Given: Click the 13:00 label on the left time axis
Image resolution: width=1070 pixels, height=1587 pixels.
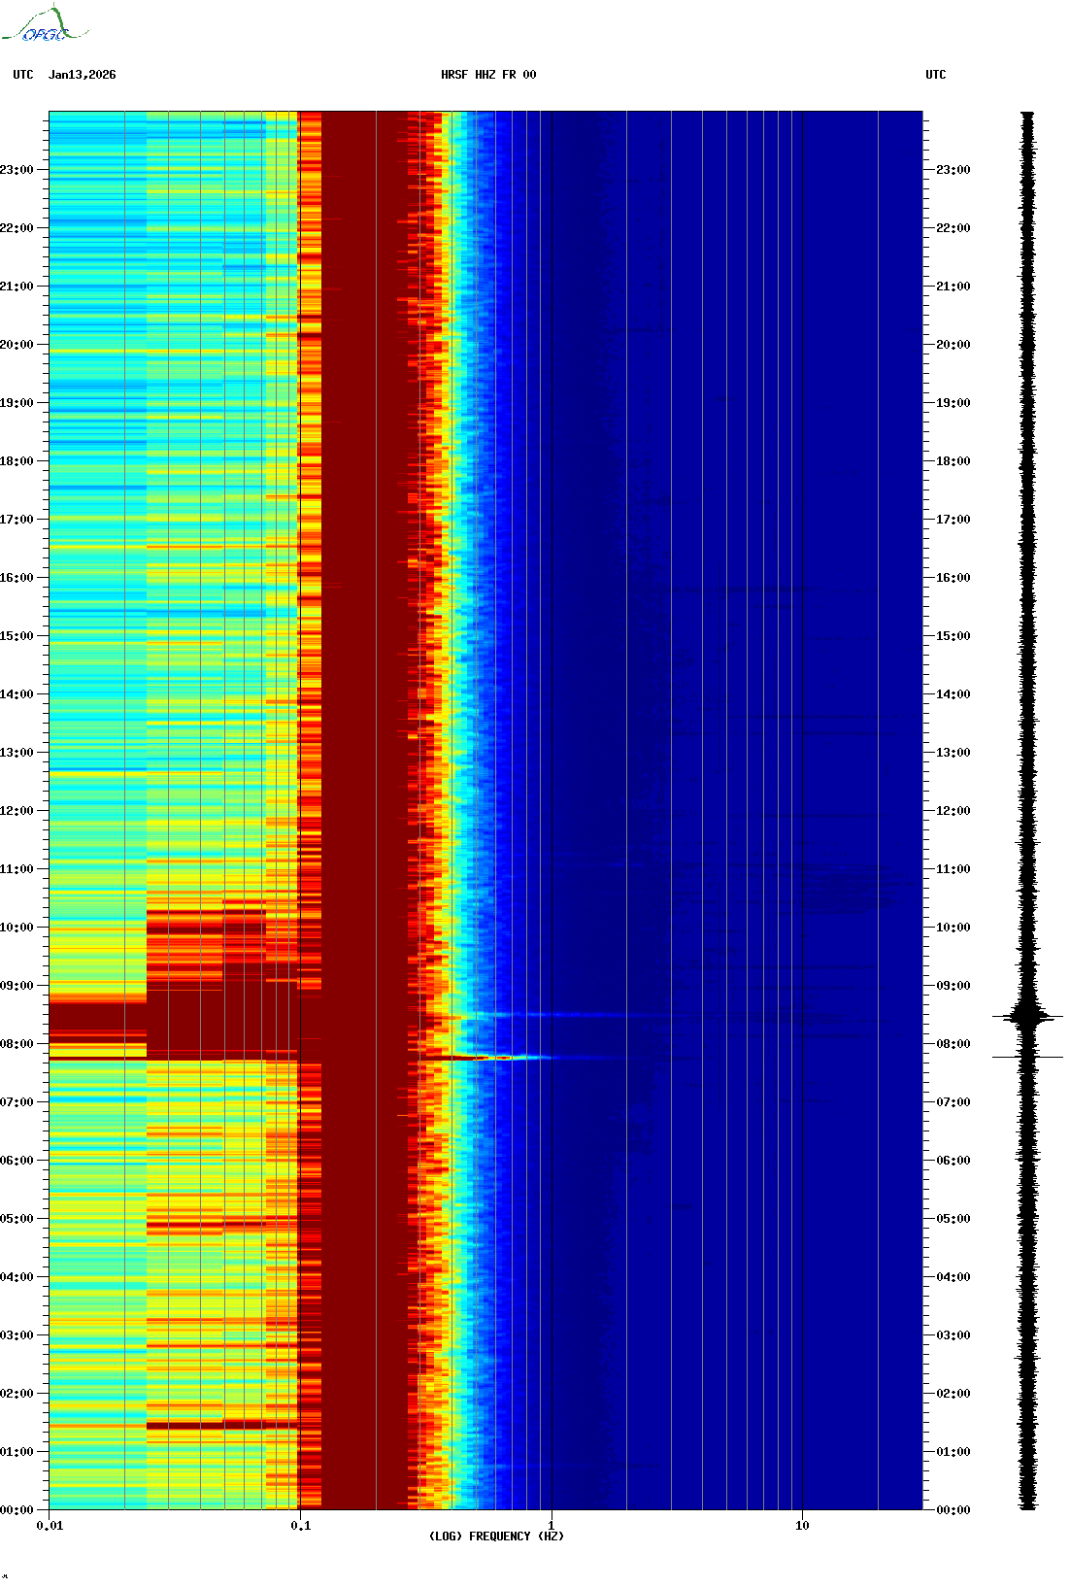Looking at the screenshot, I should click(17, 753).
